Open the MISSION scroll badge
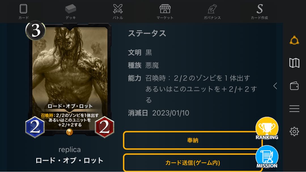This screenshot has height=172, width=306. [267, 157]
